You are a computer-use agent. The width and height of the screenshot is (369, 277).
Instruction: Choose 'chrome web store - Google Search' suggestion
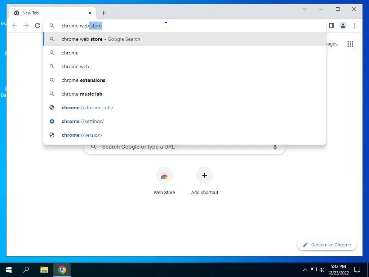coord(184,39)
